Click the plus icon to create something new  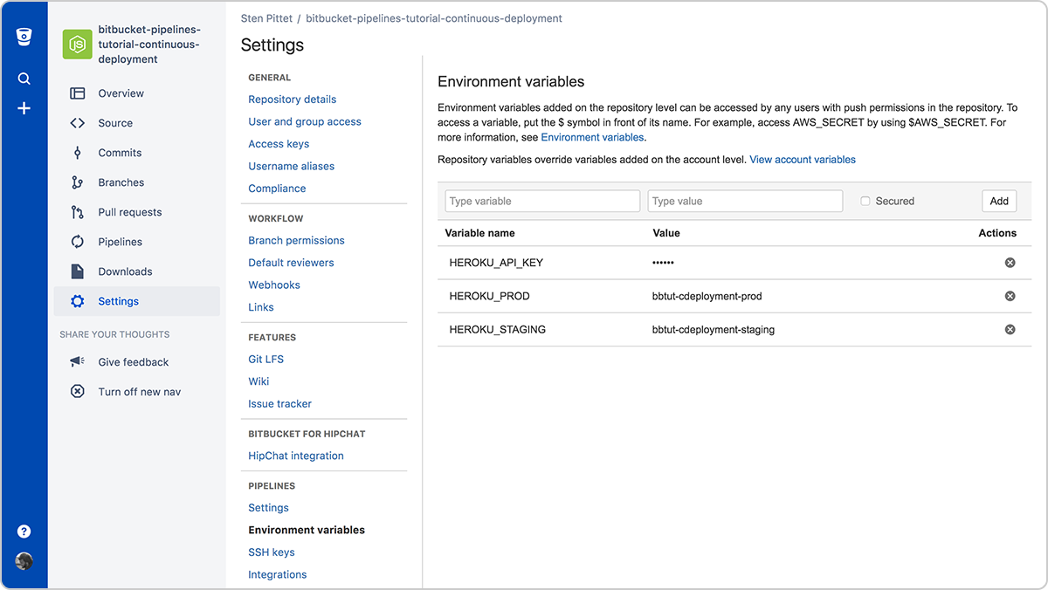click(24, 108)
